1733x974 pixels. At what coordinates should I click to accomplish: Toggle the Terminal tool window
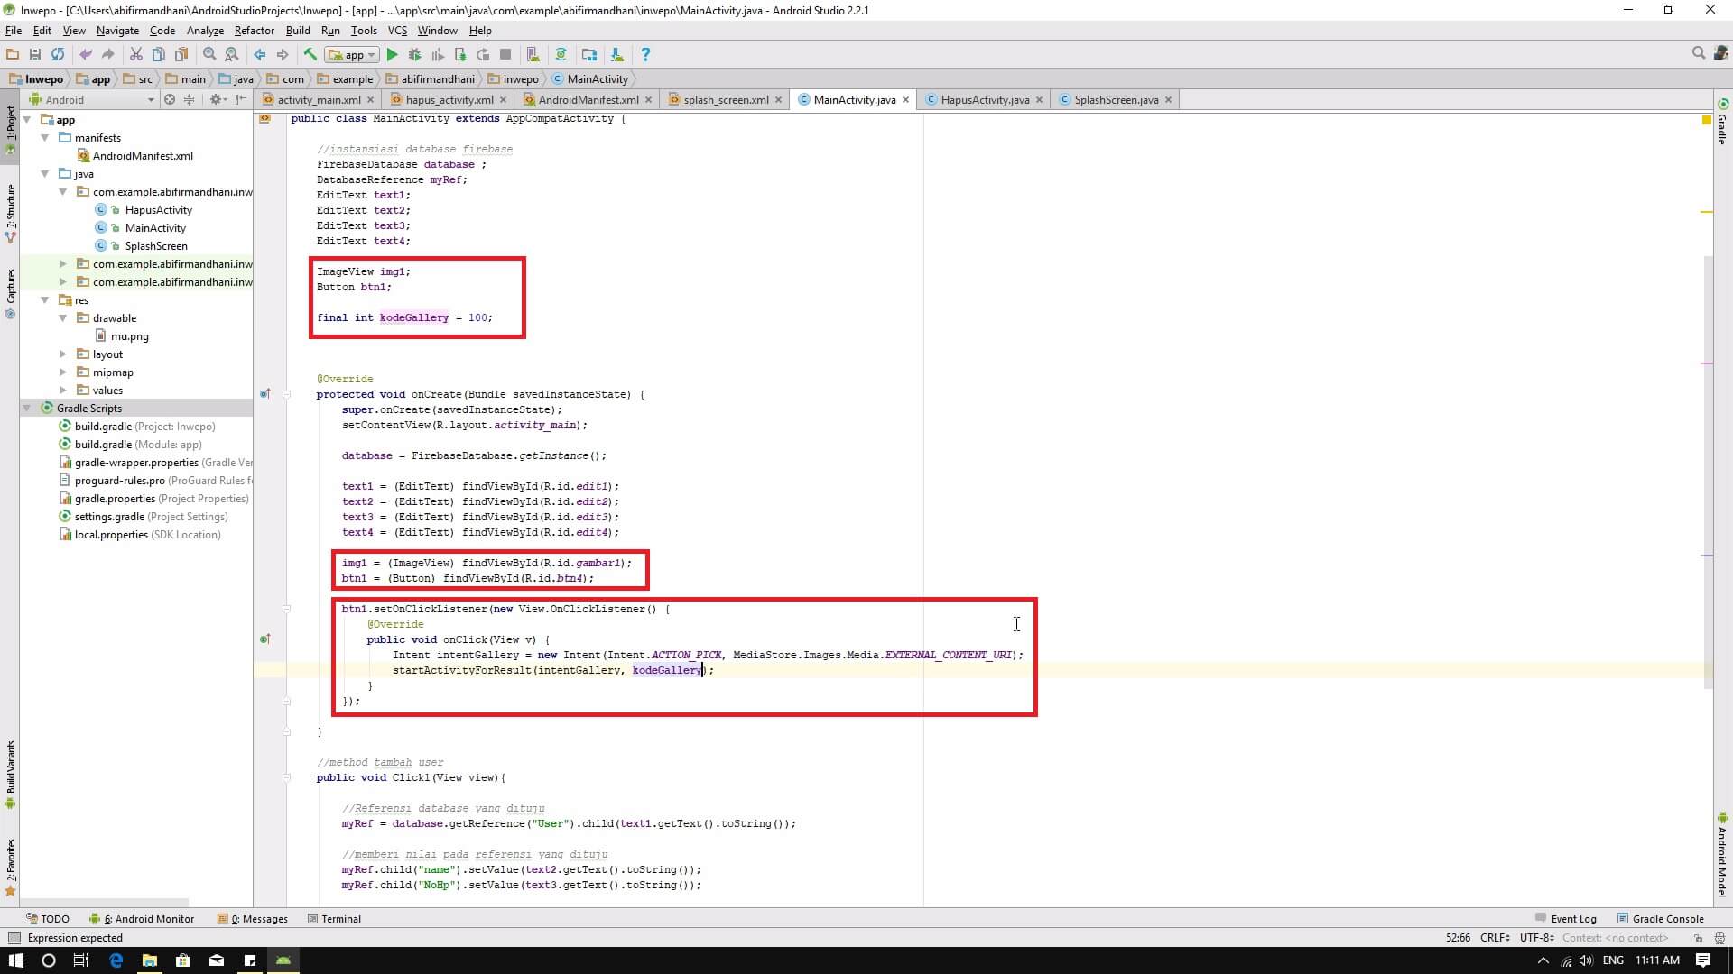pyautogui.click(x=334, y=919)
